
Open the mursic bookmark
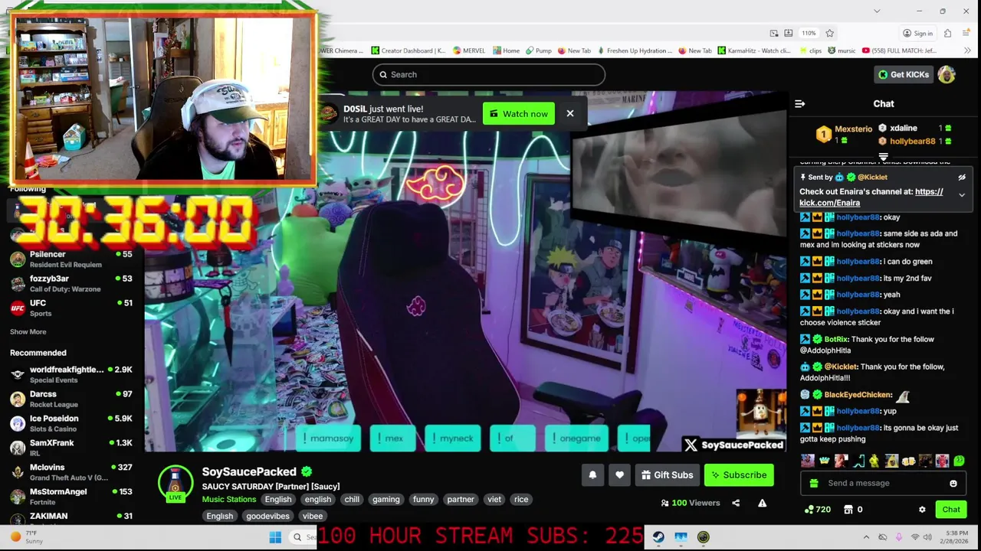[x=841, y=51]
